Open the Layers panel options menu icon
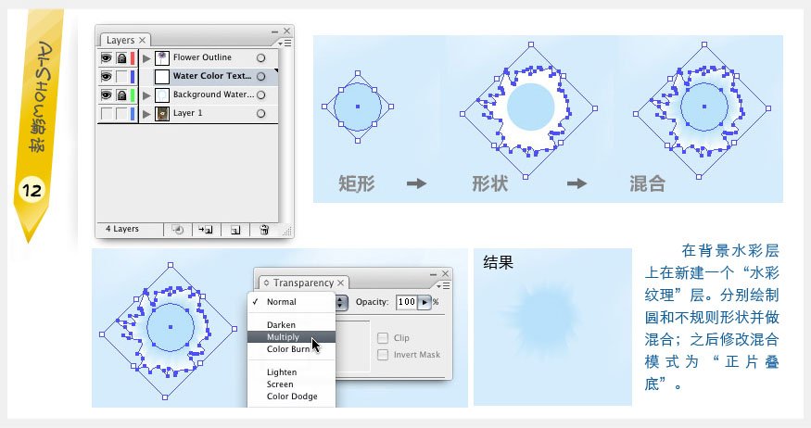Viewport: 811px width, 428px height. [x=285, y=43]
